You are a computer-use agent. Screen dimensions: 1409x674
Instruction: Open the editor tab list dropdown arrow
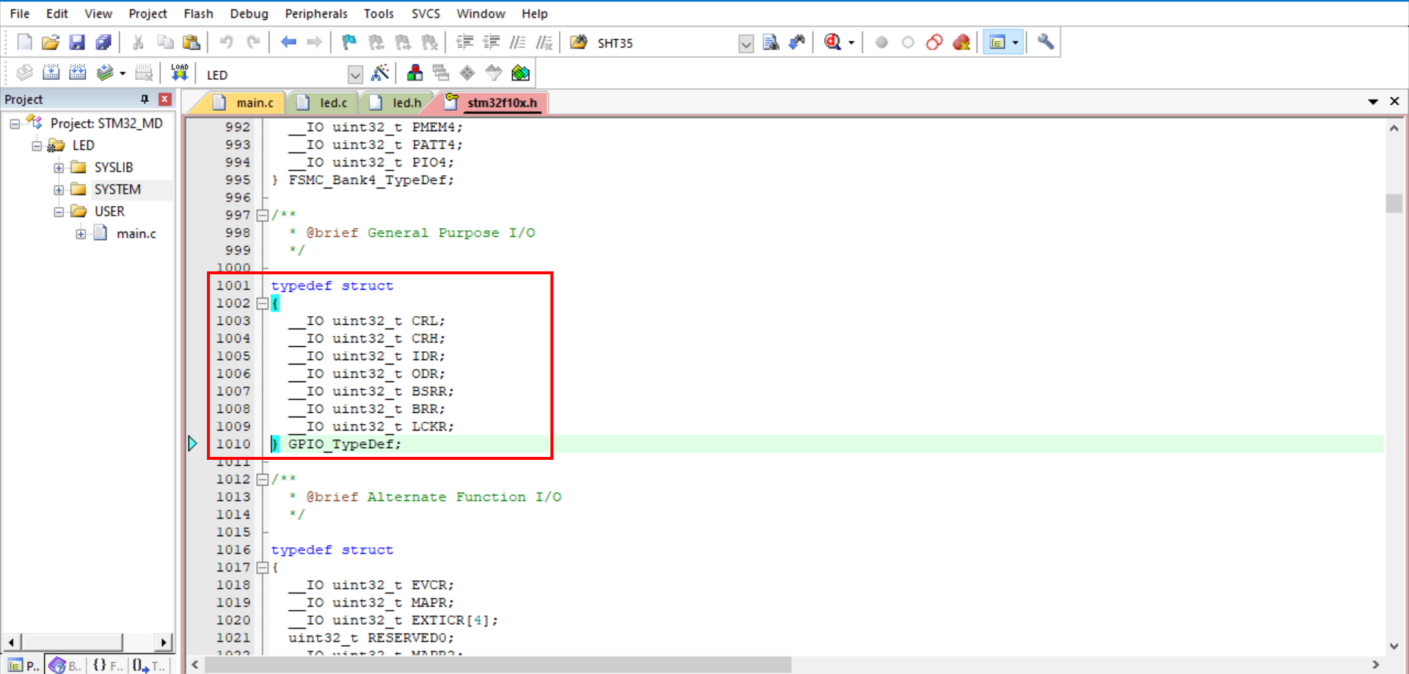pos(1372,102)
